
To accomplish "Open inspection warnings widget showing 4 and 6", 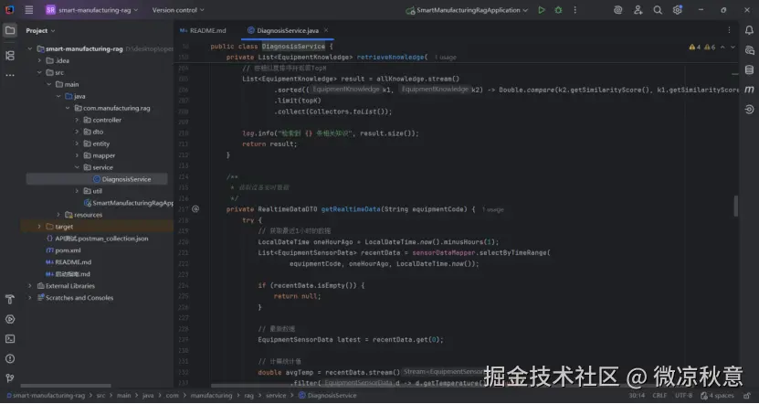I will coord(701,47).
